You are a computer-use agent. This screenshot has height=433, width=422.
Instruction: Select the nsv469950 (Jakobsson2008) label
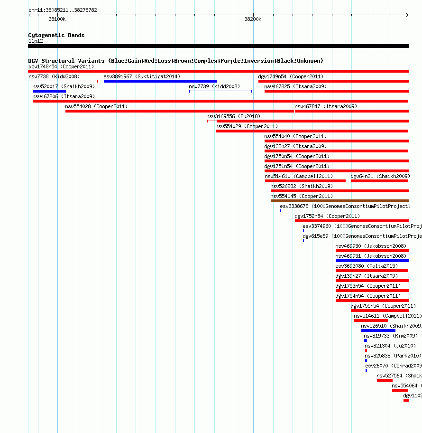(371, 246)
